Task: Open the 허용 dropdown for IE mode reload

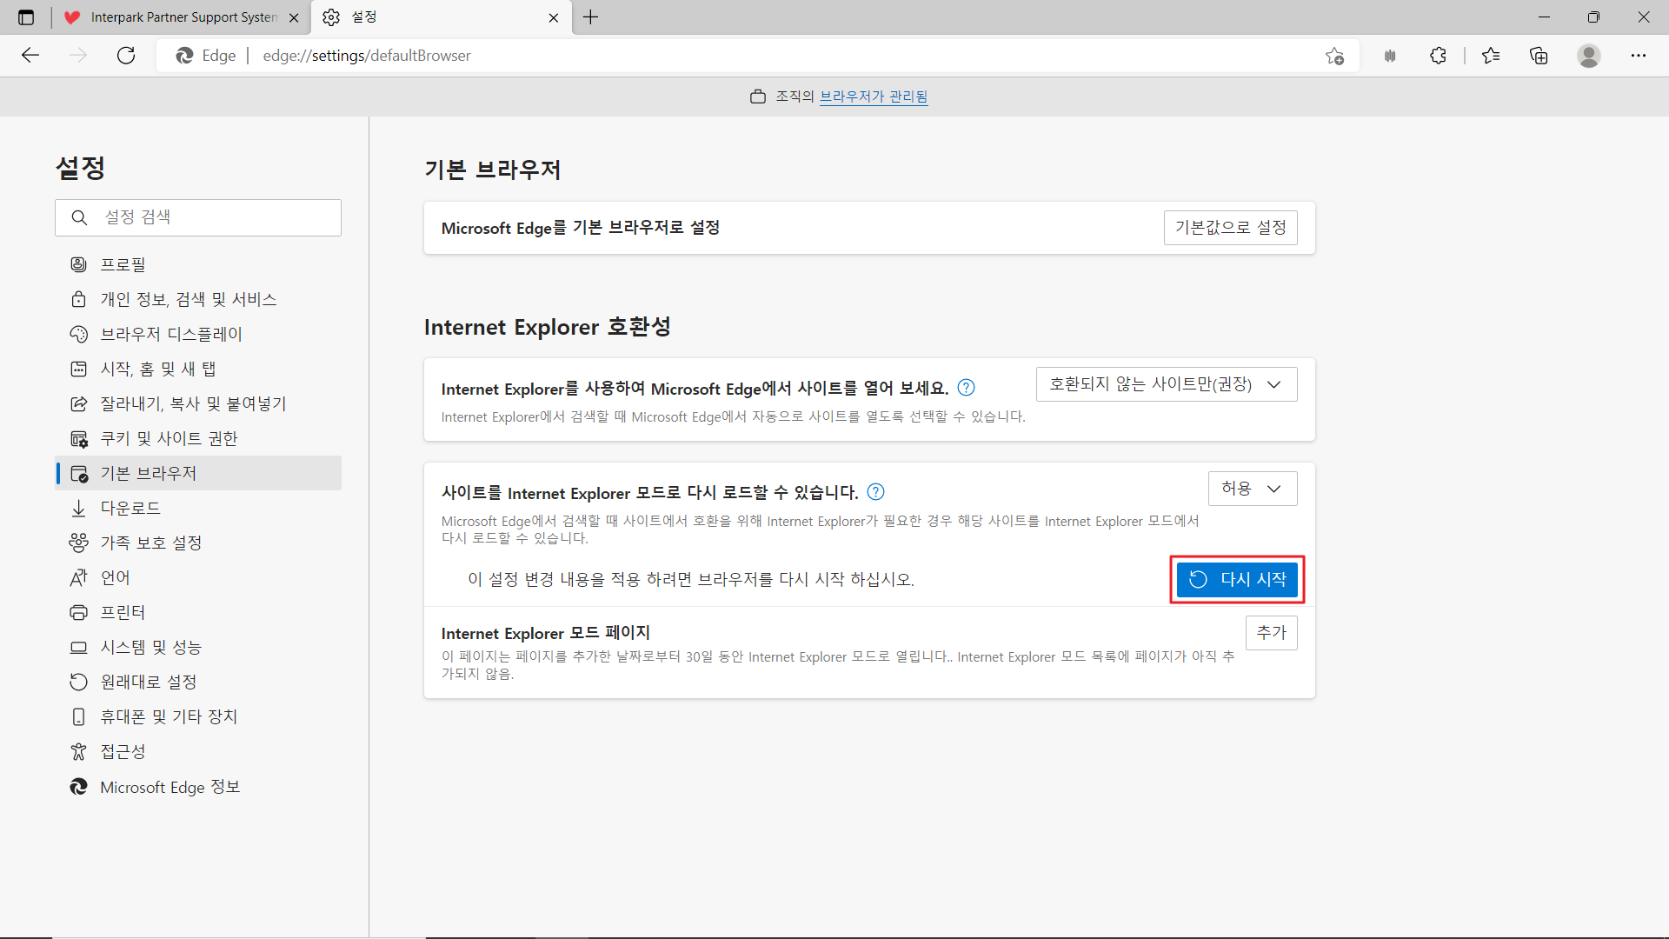Action: 1252,489
